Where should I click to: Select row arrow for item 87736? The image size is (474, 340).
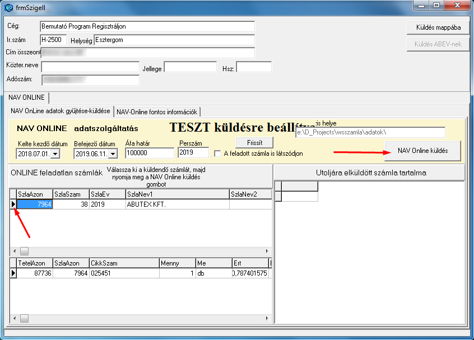pyautogui.click(x=13, y=273)
